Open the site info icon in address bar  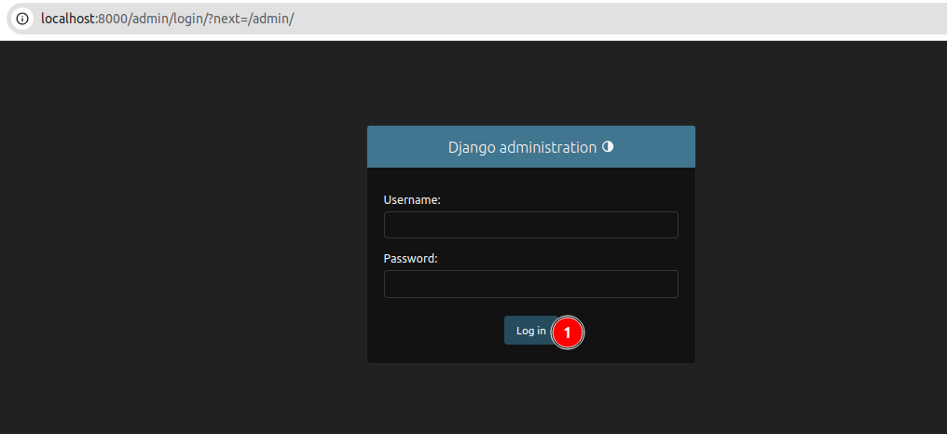pyautogui.click(x=22, y=19)
